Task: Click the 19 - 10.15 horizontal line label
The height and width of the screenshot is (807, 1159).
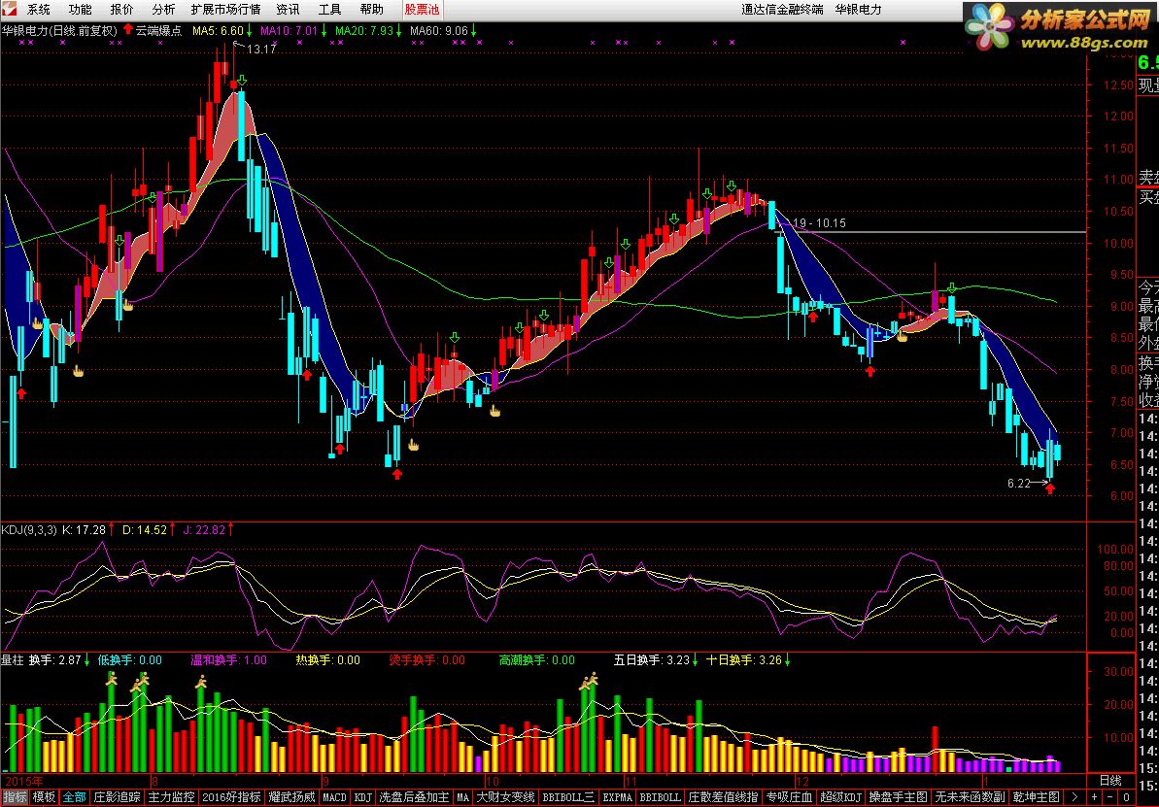Action: click(819, 222)
